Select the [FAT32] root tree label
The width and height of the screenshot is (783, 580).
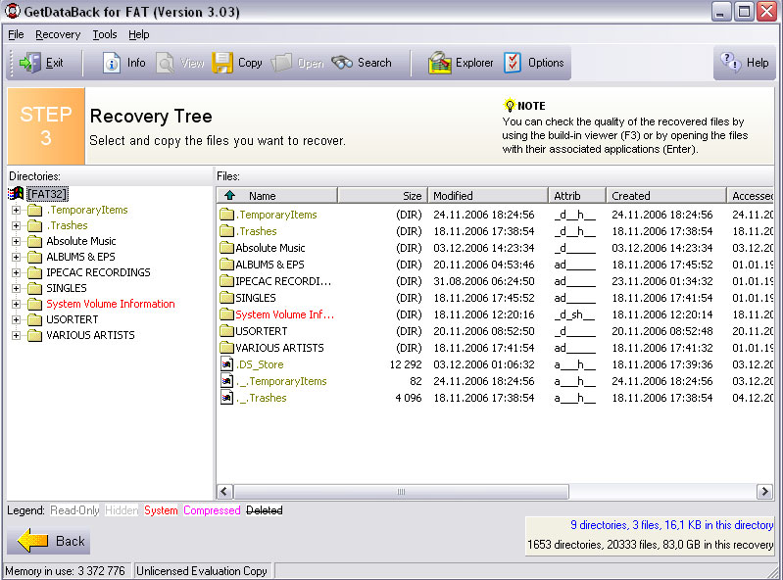47,194
